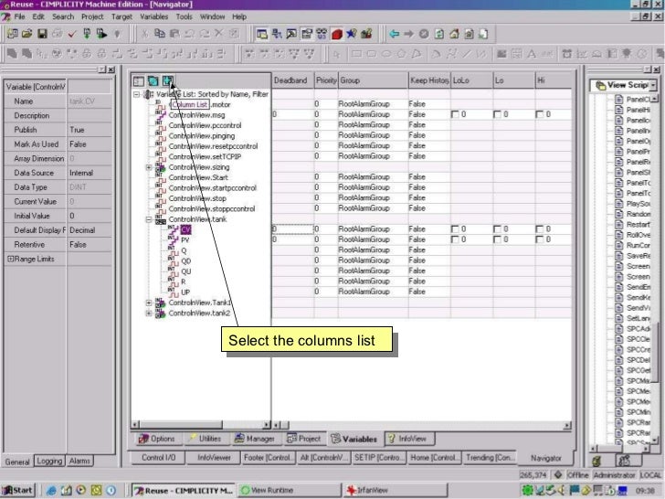
Task: Expand the ControlnView.Tank1 node
Action: click(x=149, y=303)
